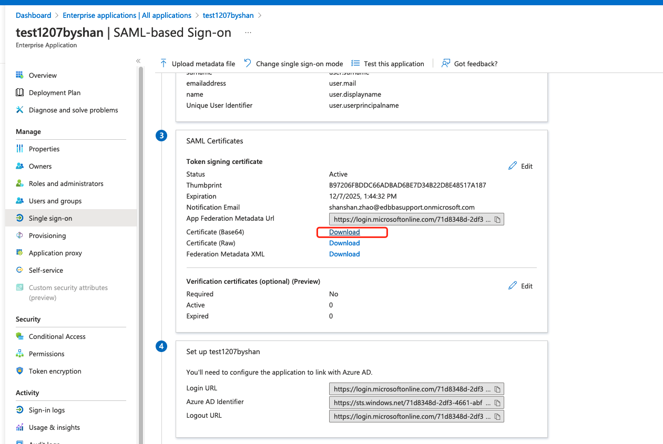Screen dimensions: 663x444
Task: Copy the App Federation Metadata Url
Action: [497, 219]
